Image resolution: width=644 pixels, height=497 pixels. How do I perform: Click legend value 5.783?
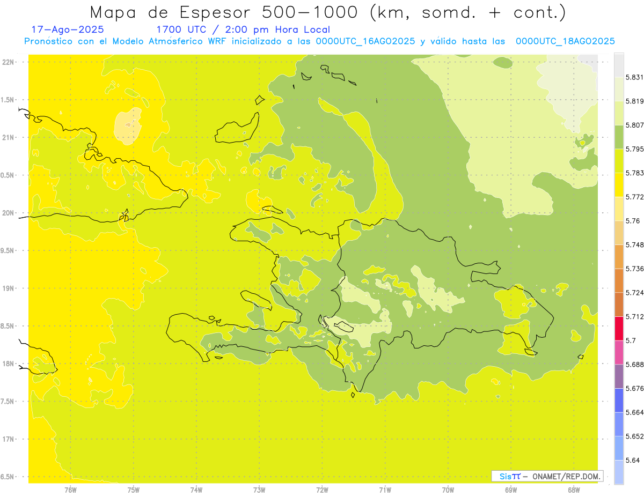pos(634,173)
